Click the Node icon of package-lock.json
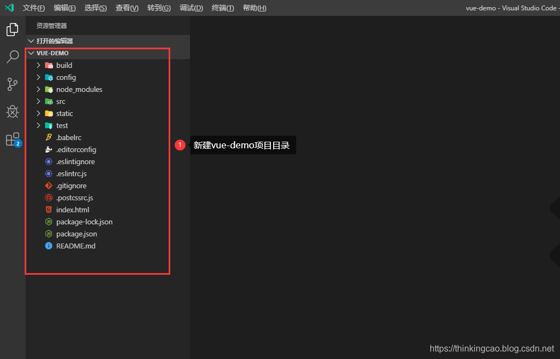The height and width of the screenshot is (359, 560). [x=49, y=222]
